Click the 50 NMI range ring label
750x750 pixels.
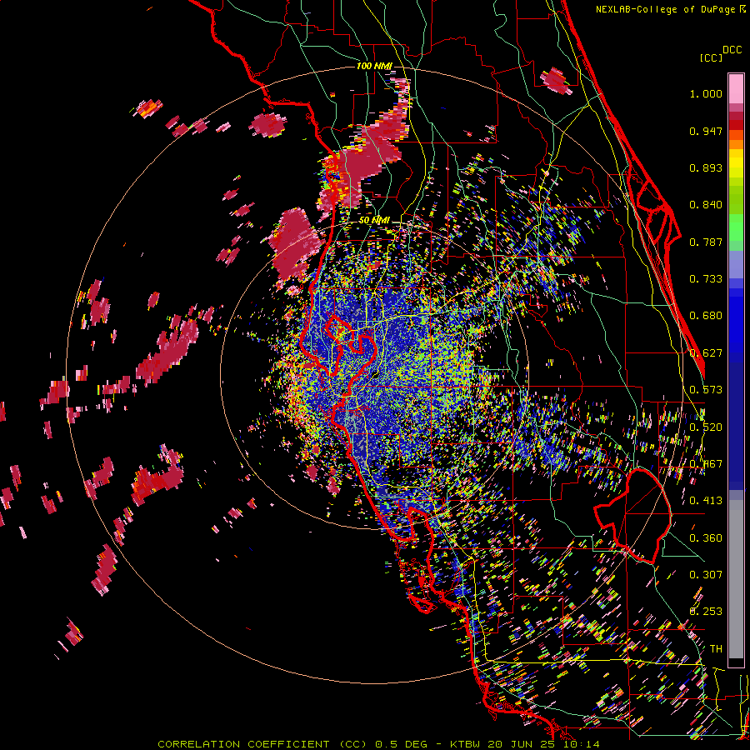tap(374, 220)
